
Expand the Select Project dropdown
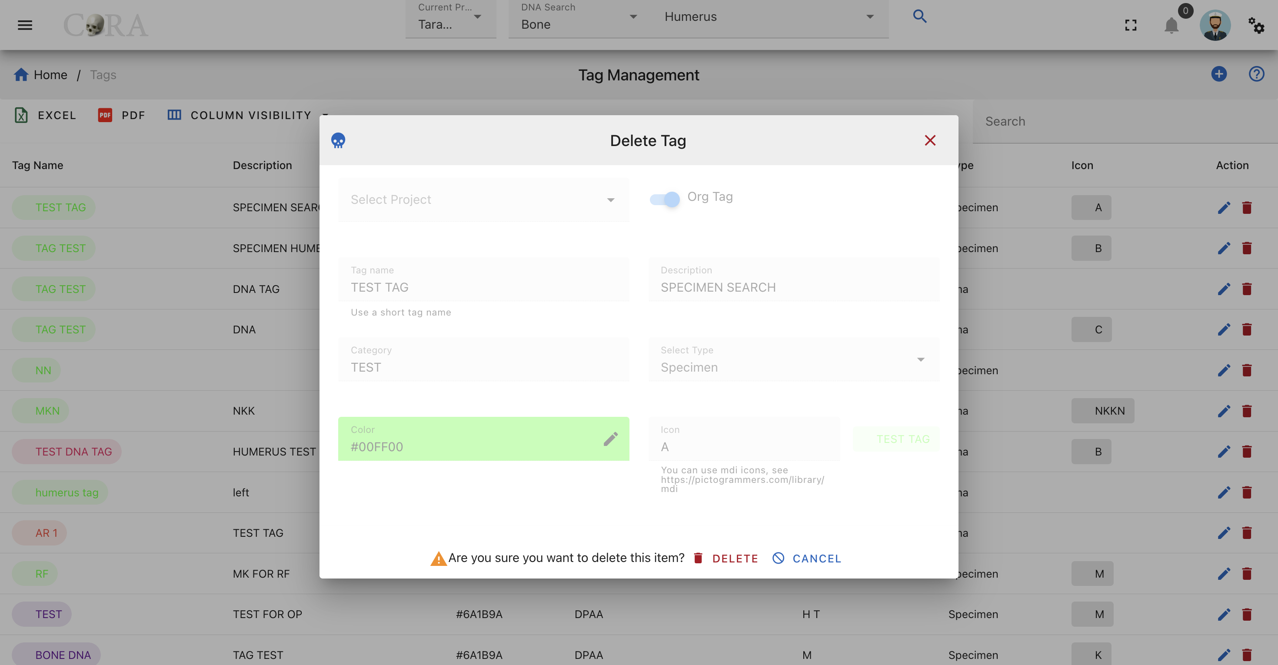coord(483,200)
